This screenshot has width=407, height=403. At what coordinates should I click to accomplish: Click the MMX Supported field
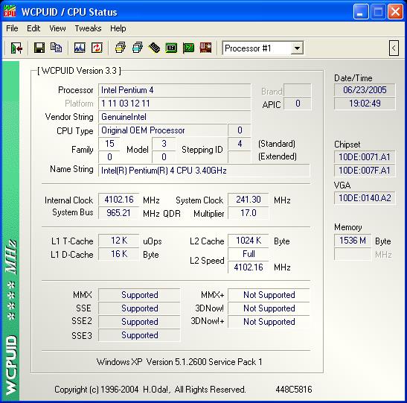click(139, 295)
